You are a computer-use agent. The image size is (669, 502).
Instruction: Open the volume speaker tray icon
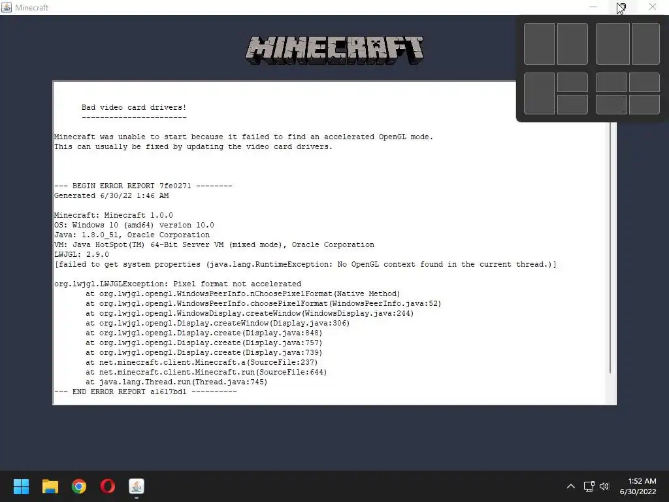coord(604,486)
